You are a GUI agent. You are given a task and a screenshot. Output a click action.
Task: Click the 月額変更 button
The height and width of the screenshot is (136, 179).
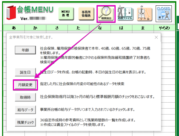[25, 85]
